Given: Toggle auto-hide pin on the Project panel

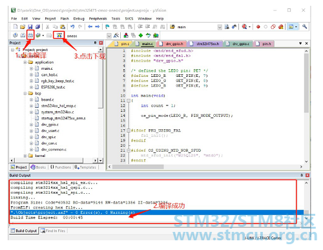Looking at the screenshot, I should tap(95, 43).
